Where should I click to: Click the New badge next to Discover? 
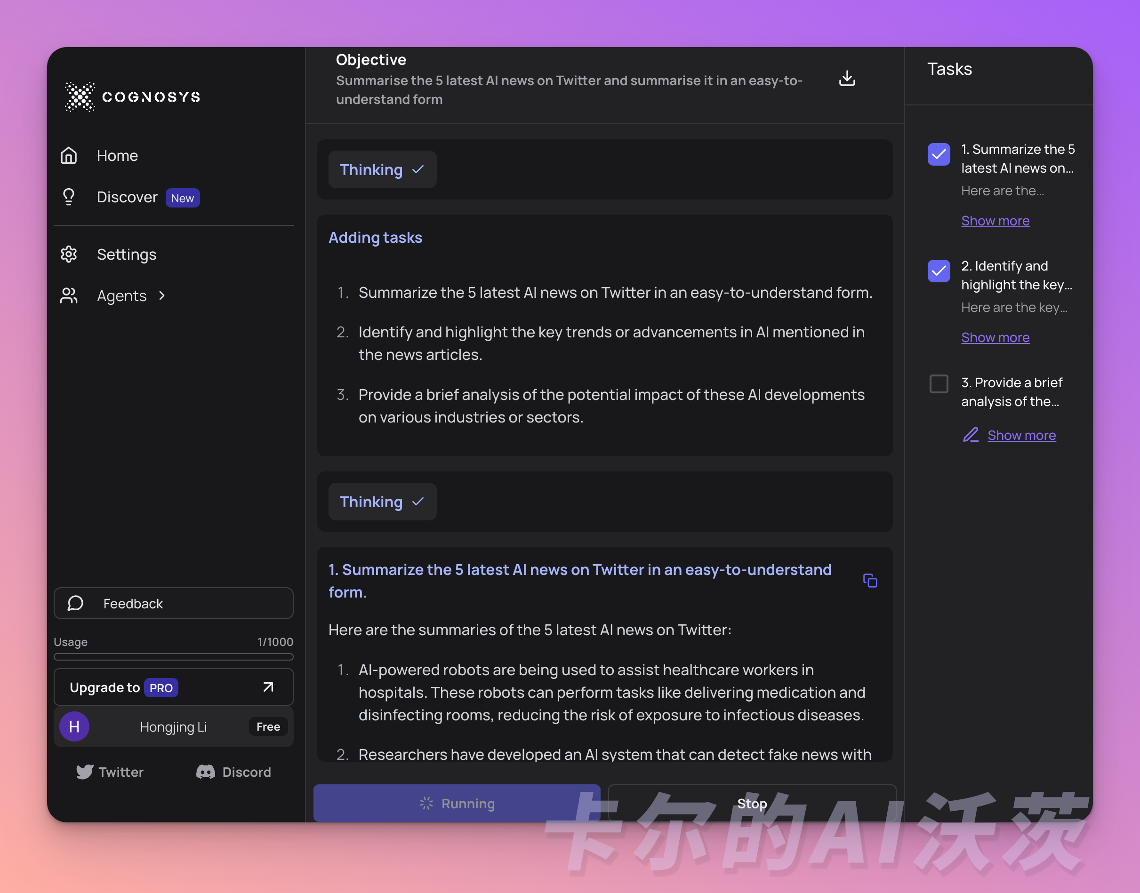183,198
